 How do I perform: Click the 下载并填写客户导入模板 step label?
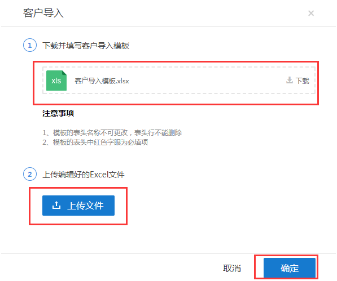tap(86, 46)
